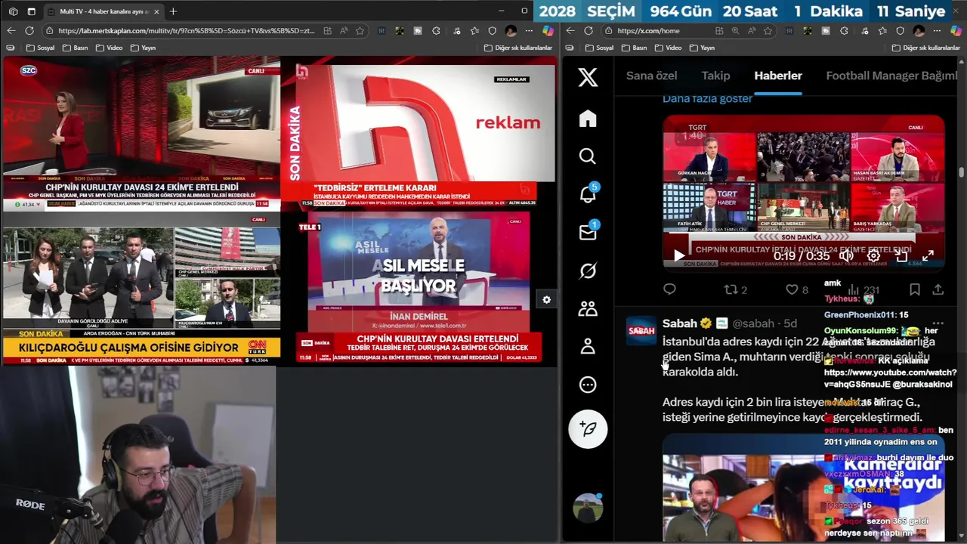Open read aloud icon in Multi TV address bar
967x544 pixels.
tap(344, 31)
